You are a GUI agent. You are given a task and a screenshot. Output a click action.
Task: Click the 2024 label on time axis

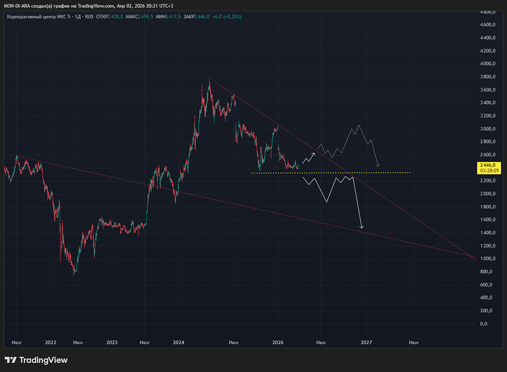pyautogui.click(x=178, y=342)
